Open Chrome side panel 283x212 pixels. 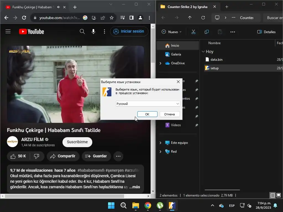[131, 18]
